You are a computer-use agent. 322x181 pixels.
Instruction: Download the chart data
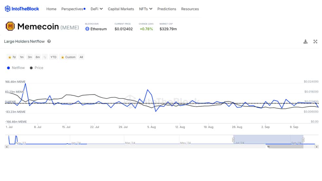point(305,41)
